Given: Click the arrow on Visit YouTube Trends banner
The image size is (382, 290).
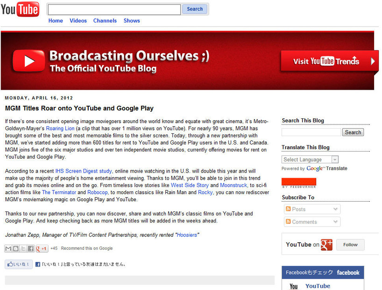Looking at the screenshot, I should [x=373, y=61].
